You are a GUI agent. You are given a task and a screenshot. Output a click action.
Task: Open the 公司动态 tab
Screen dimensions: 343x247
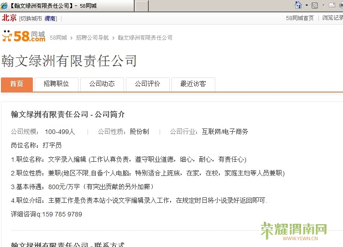tap(102, 84)
